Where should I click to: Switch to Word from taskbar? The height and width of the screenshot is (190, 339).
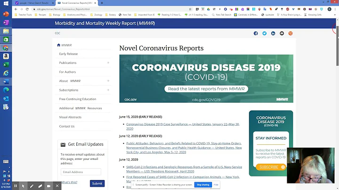click(6, 81)
